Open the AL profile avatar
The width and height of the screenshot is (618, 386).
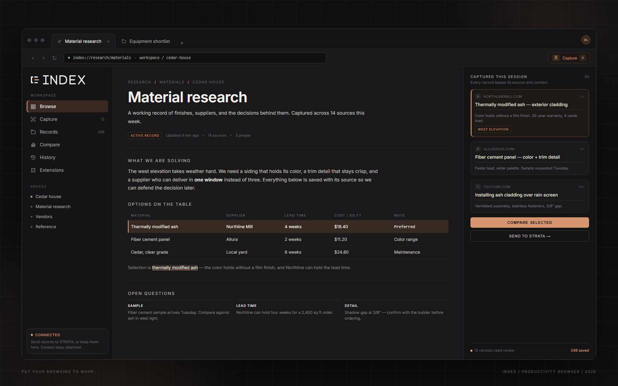pyautogui.click(x=586, y=40)
